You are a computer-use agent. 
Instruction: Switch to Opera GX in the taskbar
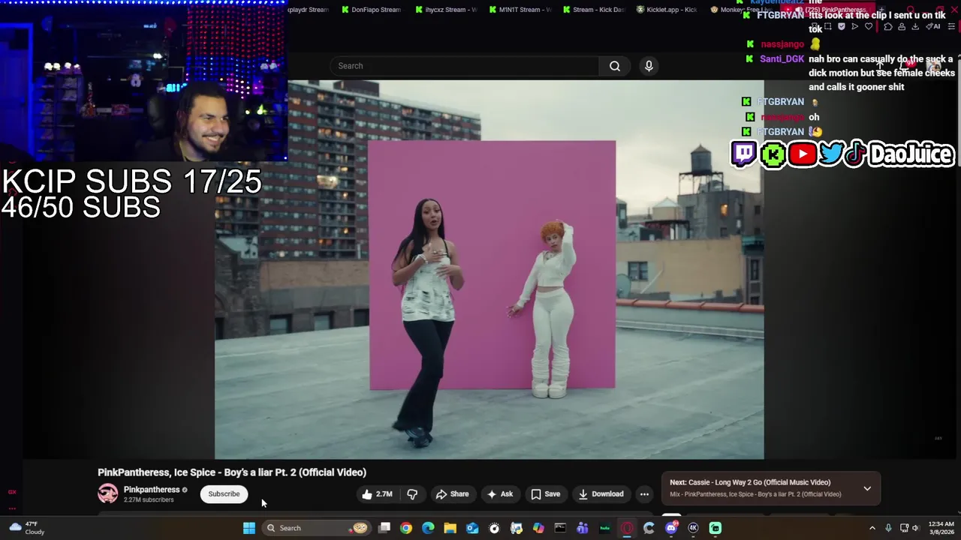pyautogui.click(x=627, y=528)
